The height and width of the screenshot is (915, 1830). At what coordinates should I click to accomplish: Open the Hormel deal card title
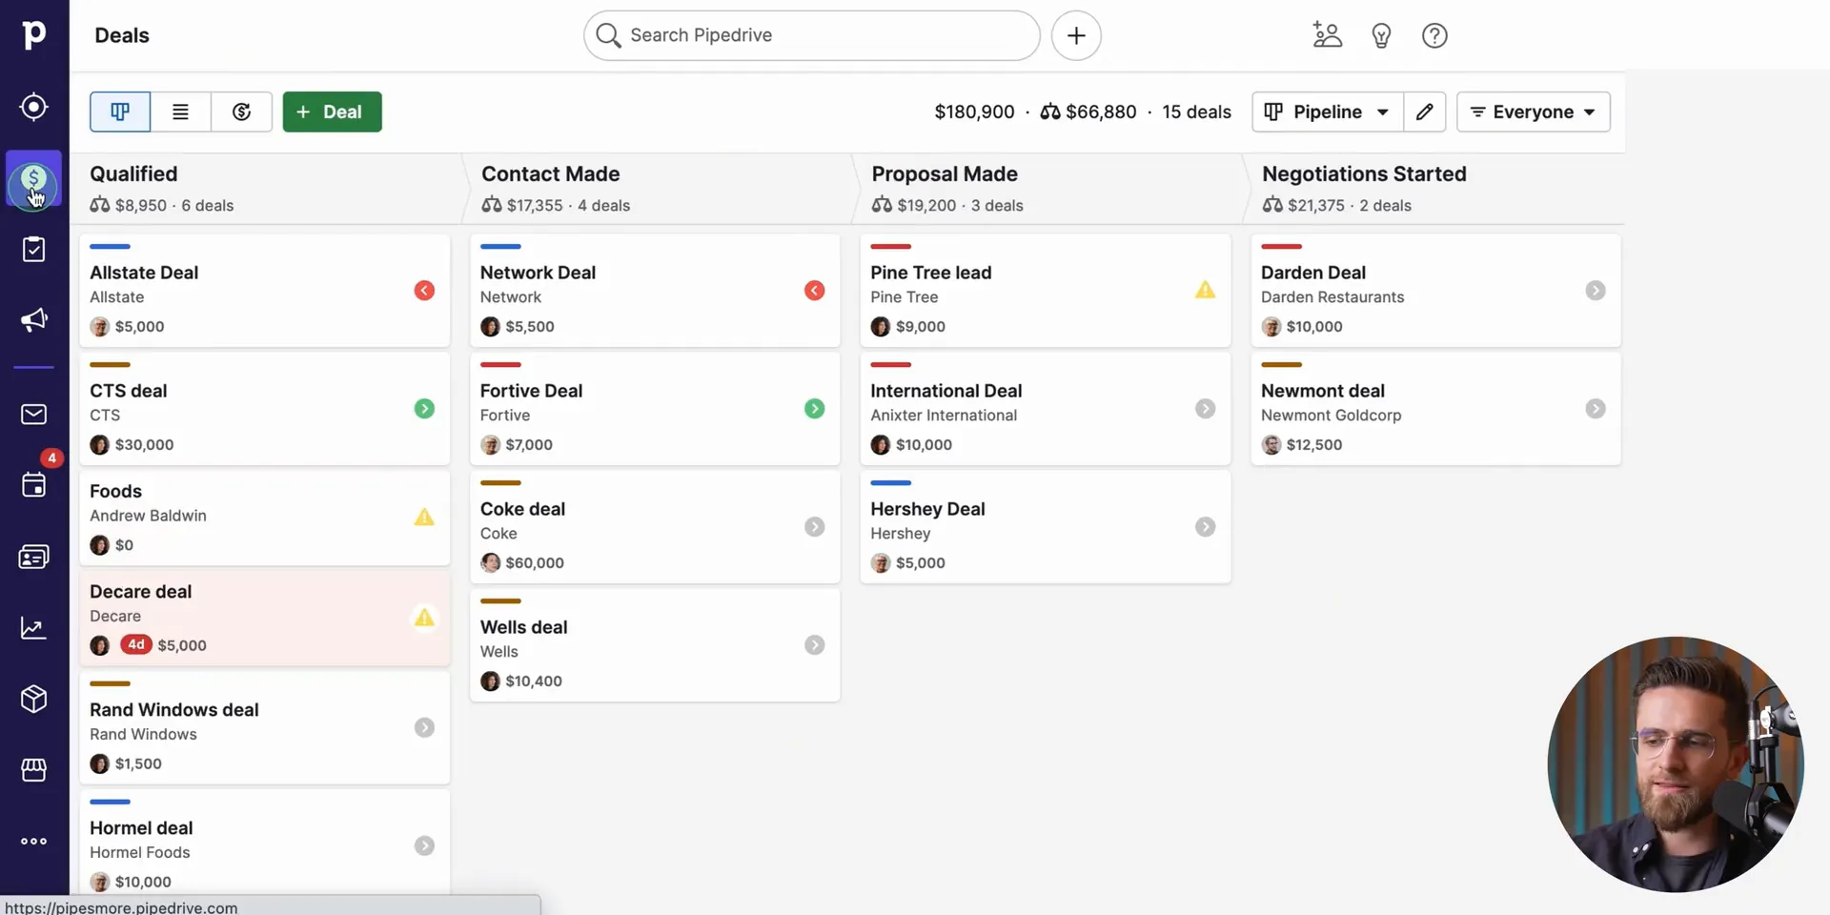click(141, 828)
